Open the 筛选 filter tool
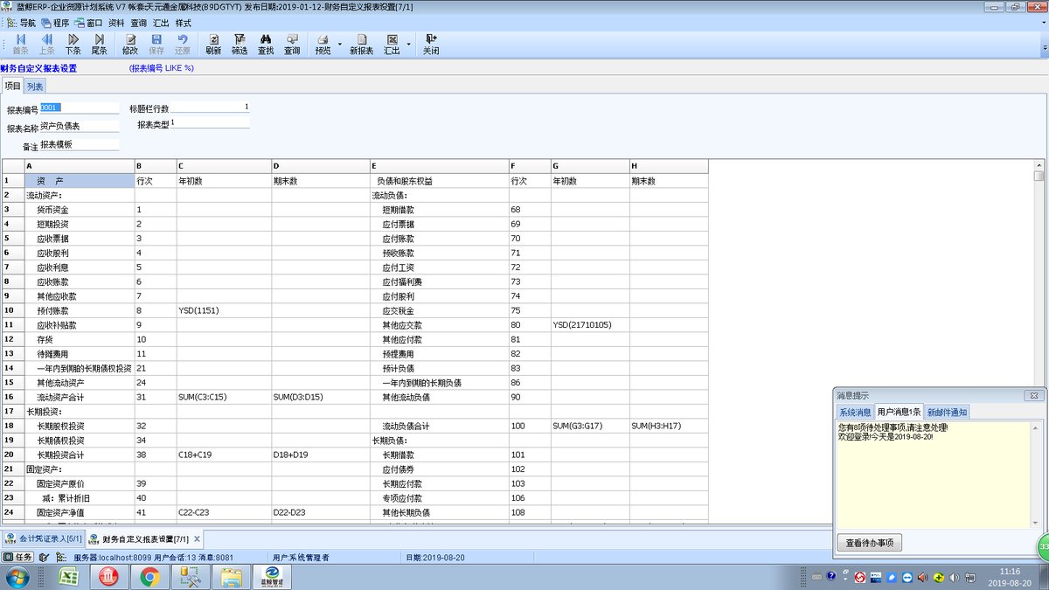1049x590 pixels. [240, 45]
